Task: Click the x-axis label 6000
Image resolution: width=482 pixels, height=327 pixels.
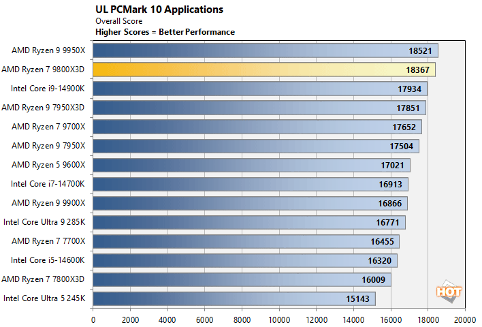Action: [x=205, y=320]
